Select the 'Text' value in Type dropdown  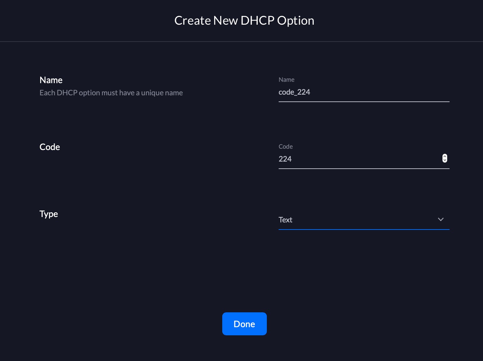(285, 220)
